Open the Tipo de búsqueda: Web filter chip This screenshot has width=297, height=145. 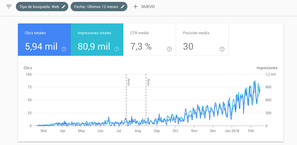tap(42, 7)
